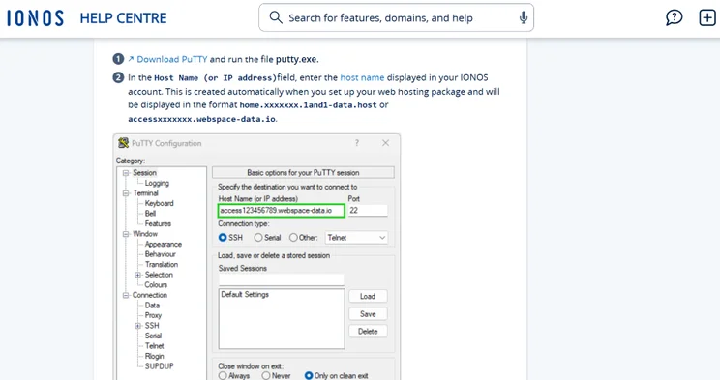Screen dimensions: 720x380
Task: Open the Telnet connection type dropdown
Action: (356, 237)
